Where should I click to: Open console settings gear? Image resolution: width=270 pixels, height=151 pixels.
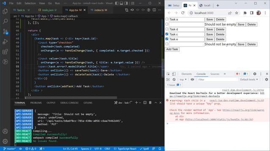click(x=267, y=79)
